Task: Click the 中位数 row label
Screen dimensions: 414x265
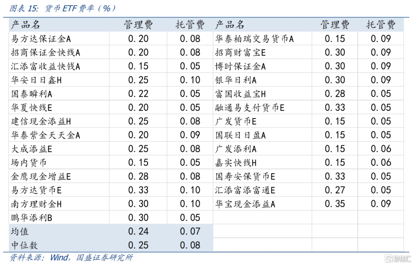Action: 24,245
